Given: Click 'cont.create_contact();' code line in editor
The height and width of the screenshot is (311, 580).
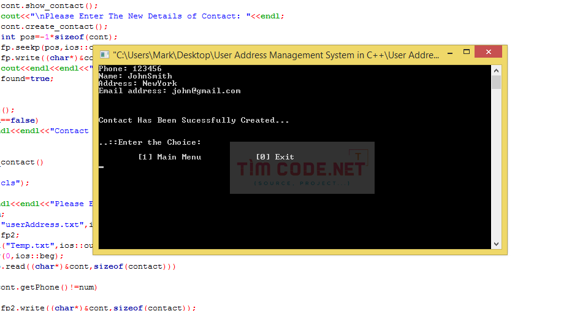Looking at the screenshot, I should click(x=54, y=26).
